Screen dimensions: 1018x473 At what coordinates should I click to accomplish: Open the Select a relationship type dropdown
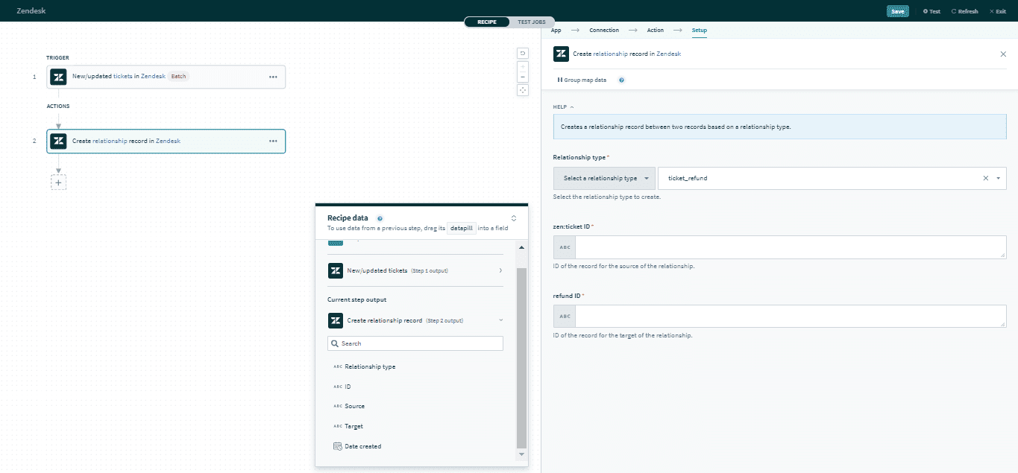tap(603, 178)
